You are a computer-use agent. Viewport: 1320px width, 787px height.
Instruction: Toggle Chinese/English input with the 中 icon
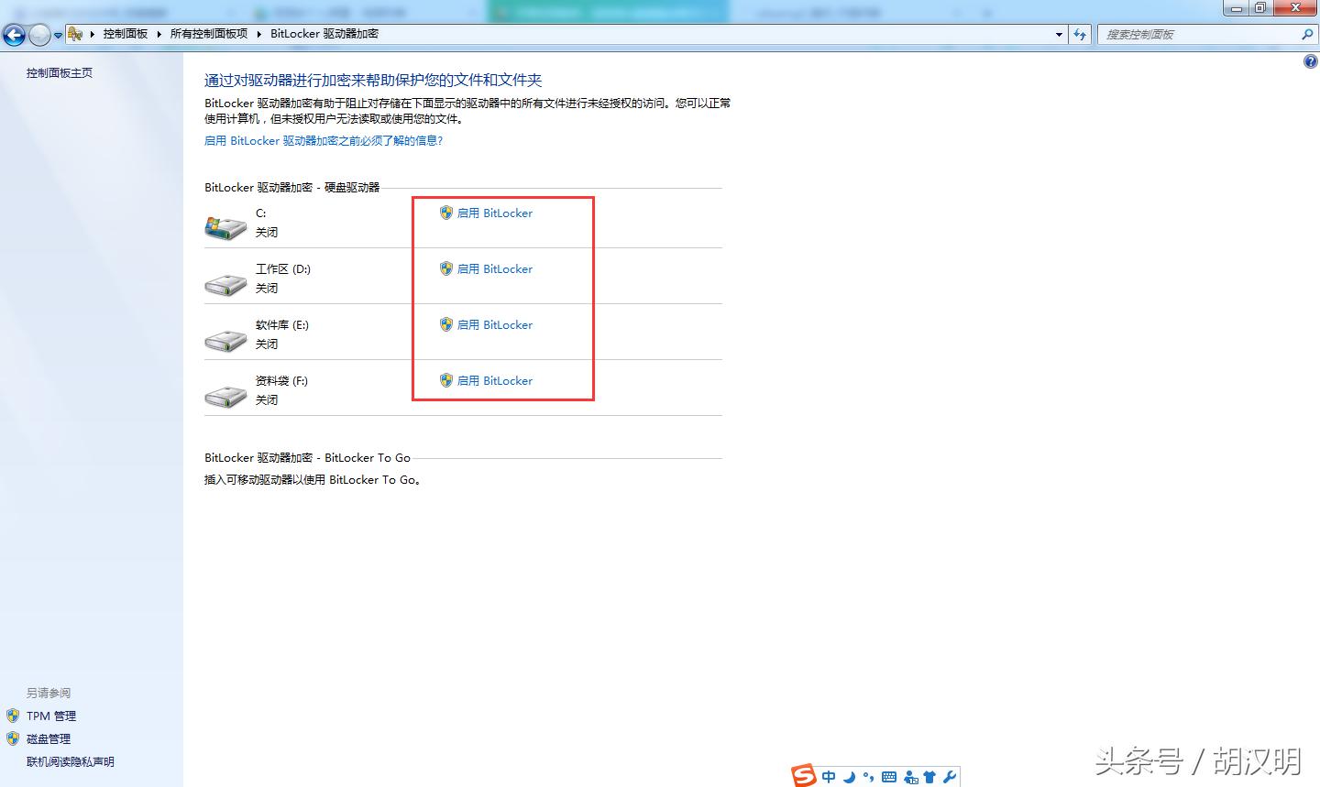click(828, 776)
